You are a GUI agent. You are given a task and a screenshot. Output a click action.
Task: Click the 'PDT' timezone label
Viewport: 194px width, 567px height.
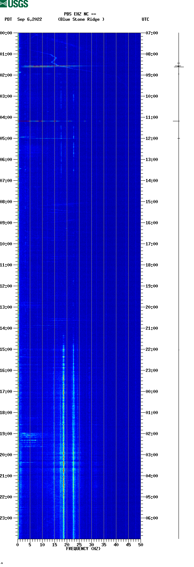(8, 19)
